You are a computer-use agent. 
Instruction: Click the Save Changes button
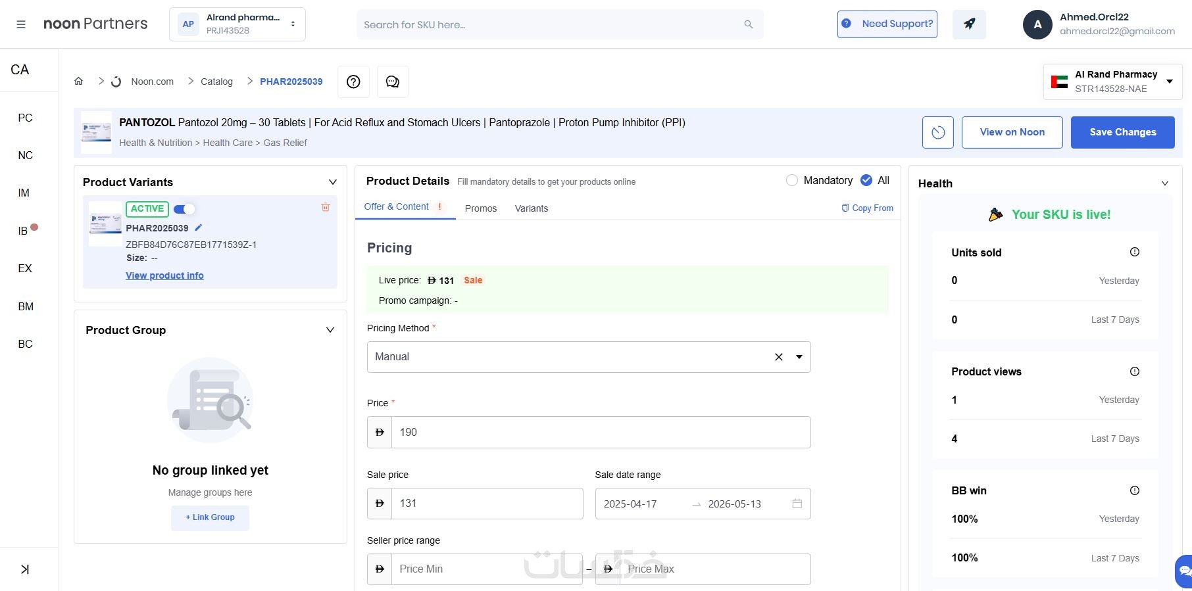[x=1122, y=132]
